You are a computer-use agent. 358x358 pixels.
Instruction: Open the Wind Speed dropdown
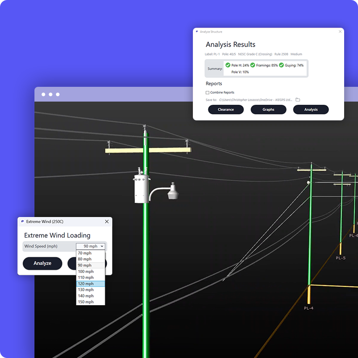tap(90, 246)
